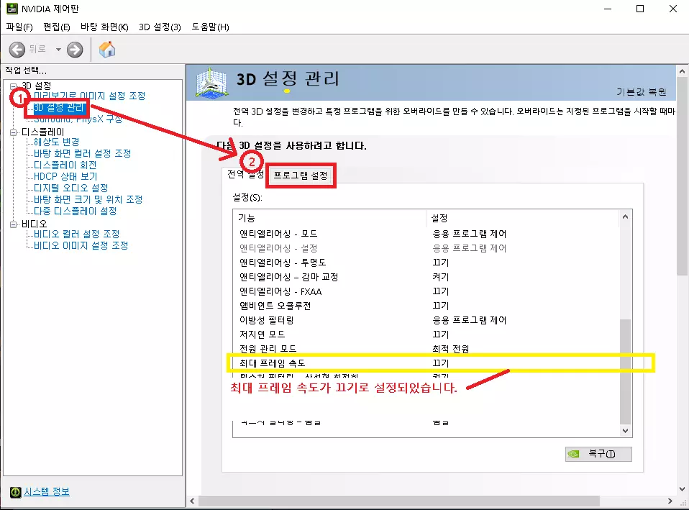Maximize the NVIDIA 제어판 window
Image resolution: width=689 pixels, height=510 pixels.
click(640, 9)
